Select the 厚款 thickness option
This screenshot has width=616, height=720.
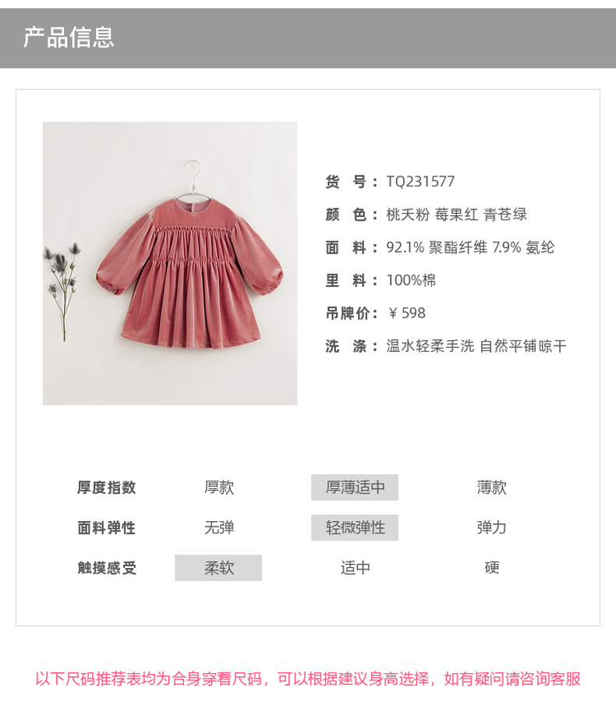(x=219, y=488)
